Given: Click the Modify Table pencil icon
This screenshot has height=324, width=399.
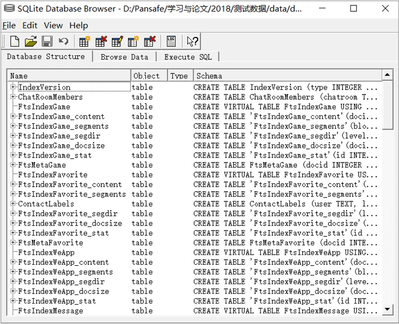Looking at the screenshot, I should click(x=117, y=41).
